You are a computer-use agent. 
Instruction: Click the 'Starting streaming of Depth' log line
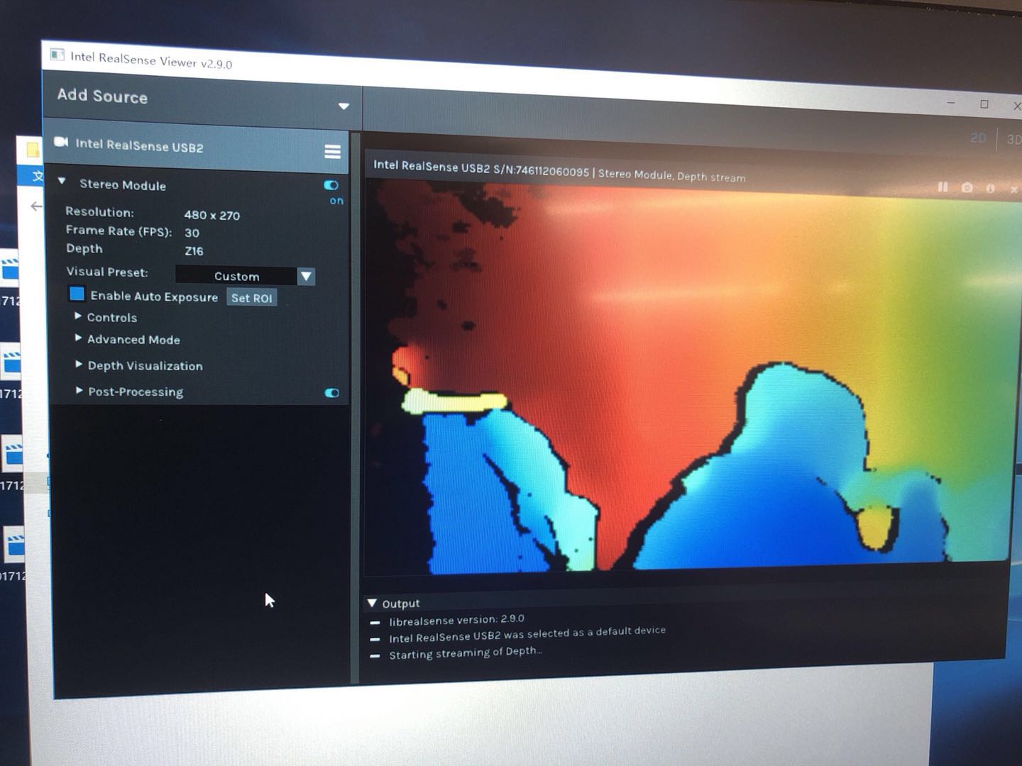point(465,653)
